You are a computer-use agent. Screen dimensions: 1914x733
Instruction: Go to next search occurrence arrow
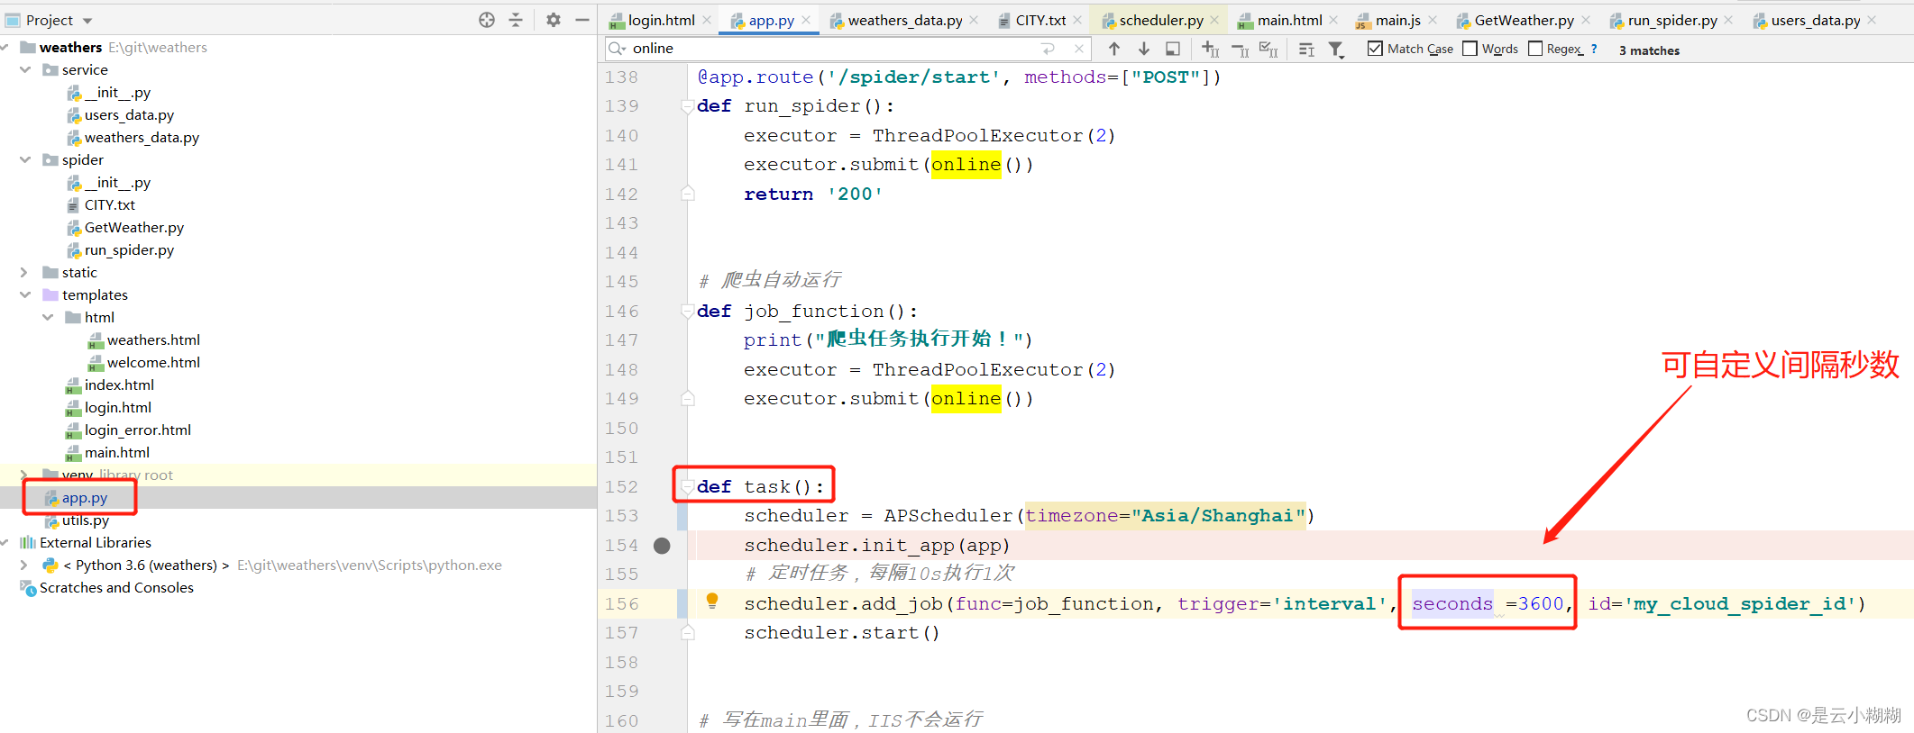click(x=1143, y=49)
